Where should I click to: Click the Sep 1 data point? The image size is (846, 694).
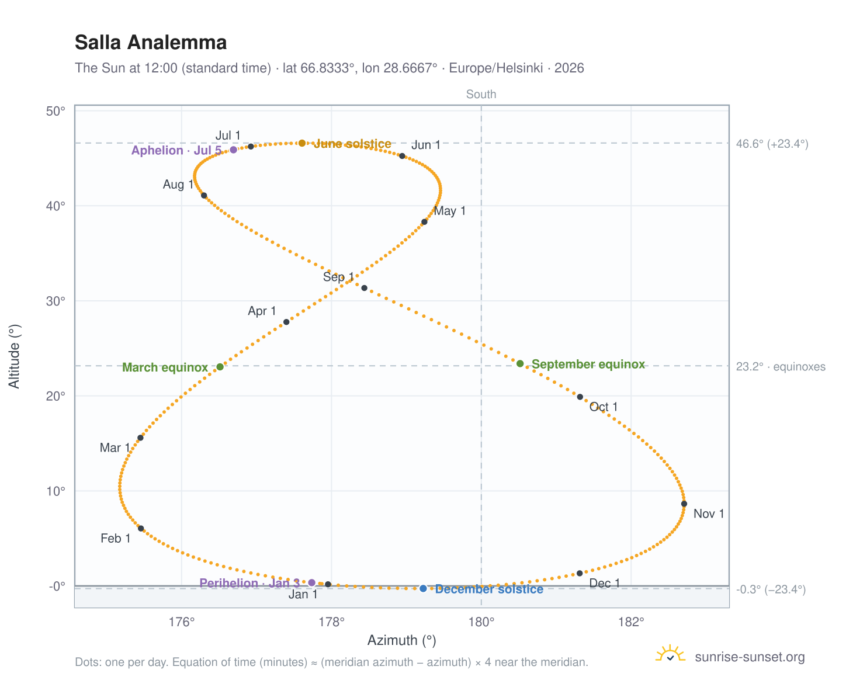364,288
